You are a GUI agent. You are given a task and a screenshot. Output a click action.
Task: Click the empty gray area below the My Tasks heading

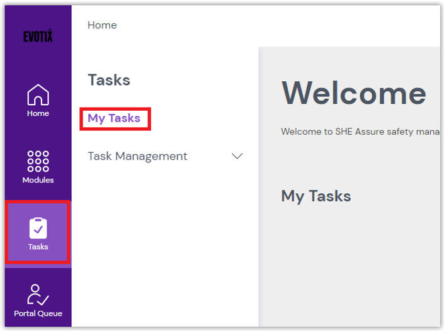tap(350, 264)
